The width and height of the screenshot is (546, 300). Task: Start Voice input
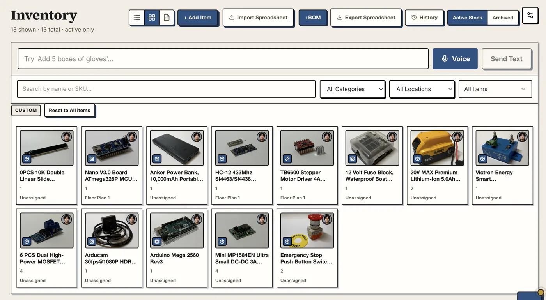point(455,59)
